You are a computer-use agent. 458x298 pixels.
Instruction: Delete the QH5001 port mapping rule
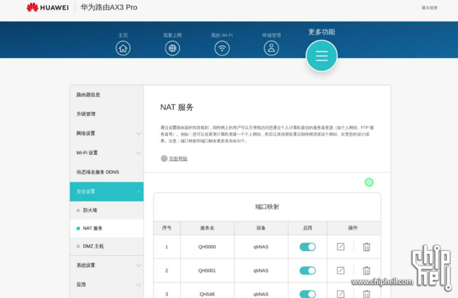[x=367, y=270]
